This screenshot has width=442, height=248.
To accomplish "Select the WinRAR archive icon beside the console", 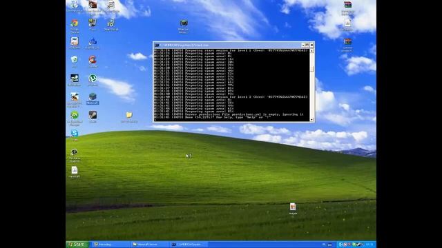I will click(347, 41).
